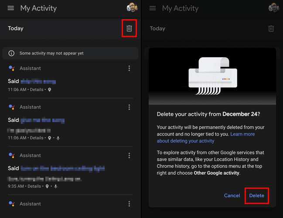Image resolution: width=283 pixels, height=218 pixels.
Task: Open three-dot menu of 9:35 AM Assistant entry
Action: click(129, 155)
